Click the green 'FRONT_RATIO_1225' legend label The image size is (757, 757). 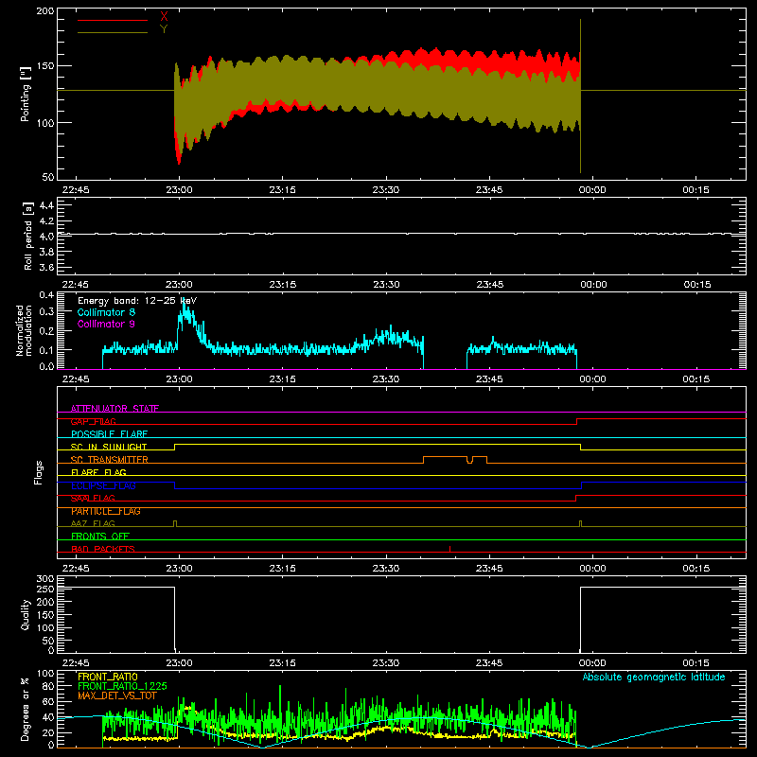[122, 686]
